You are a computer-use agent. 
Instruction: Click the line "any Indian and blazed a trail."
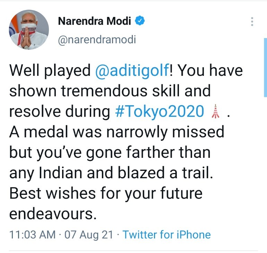pos(111,173)
